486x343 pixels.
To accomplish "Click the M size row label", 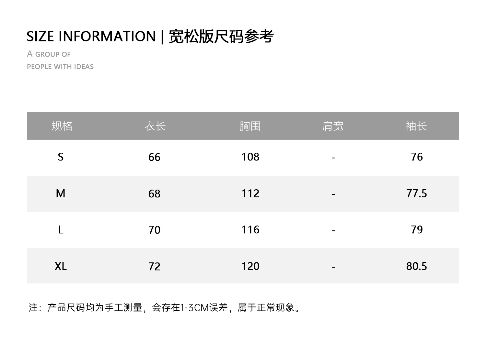I will coord(61,194).
